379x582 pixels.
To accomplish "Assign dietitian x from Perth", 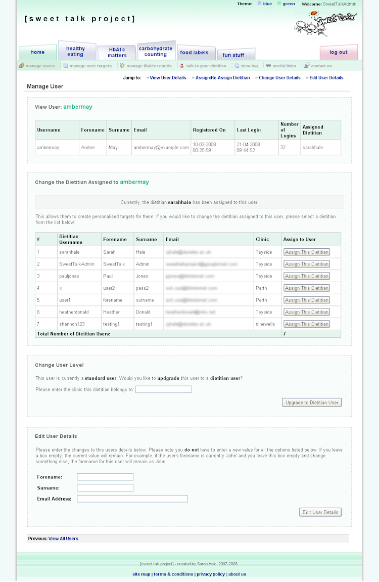I will click(x=307, y=288).
